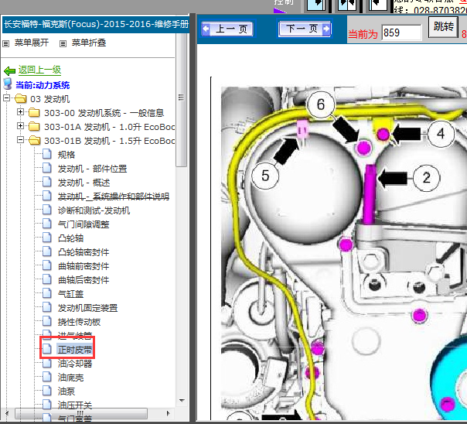Click callout number 4 in the diagram

point(441,133)
